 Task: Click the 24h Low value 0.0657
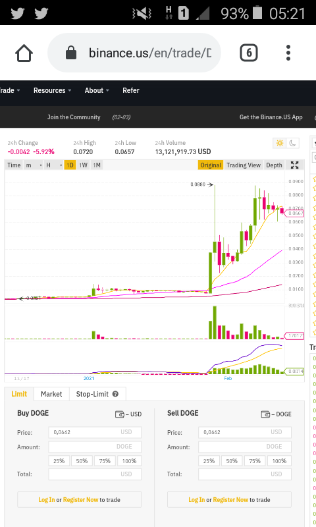tap(124, 152)
